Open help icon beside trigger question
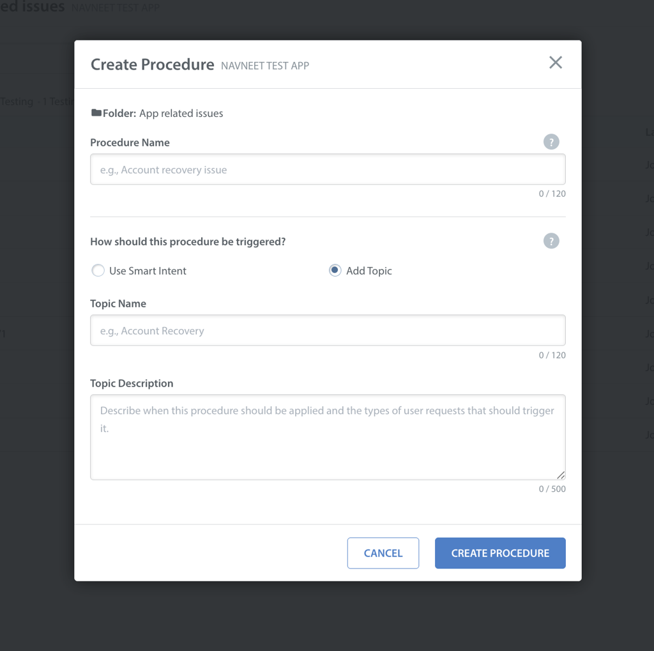 tap(551, 241)
